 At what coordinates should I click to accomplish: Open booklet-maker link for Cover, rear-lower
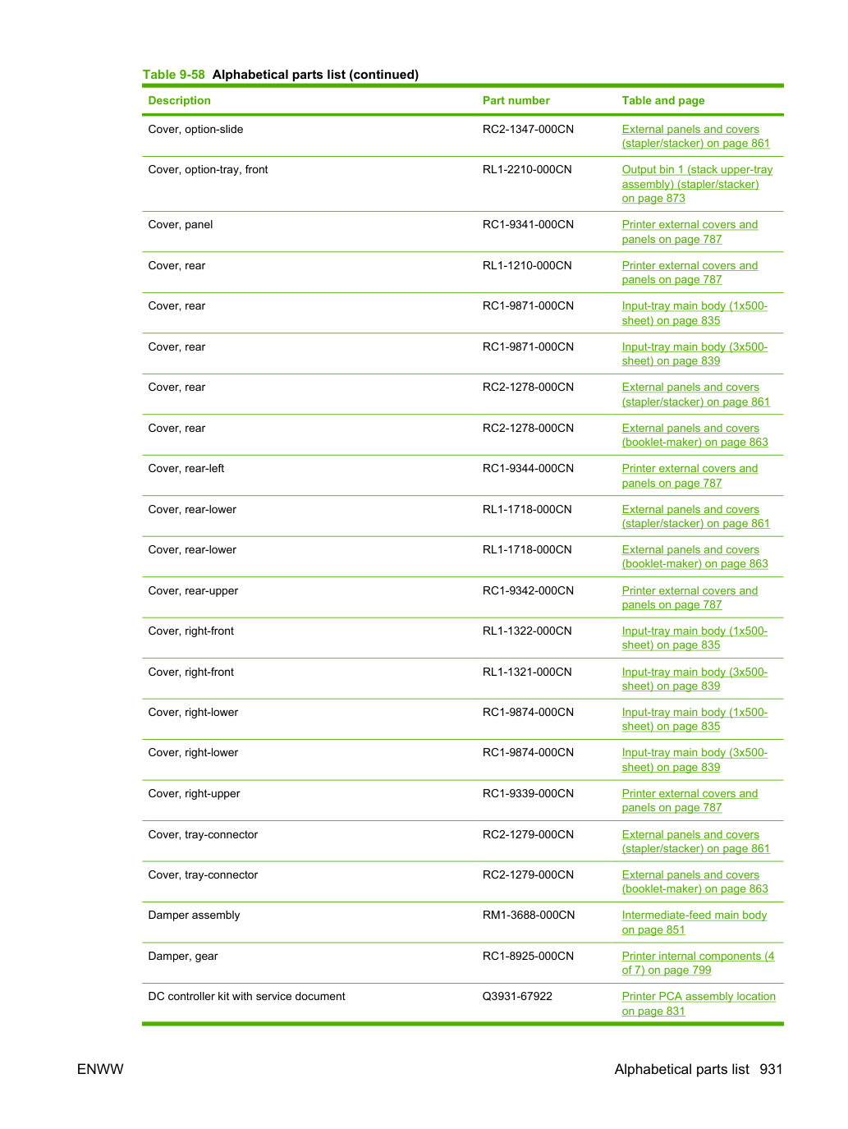(694, 557)
